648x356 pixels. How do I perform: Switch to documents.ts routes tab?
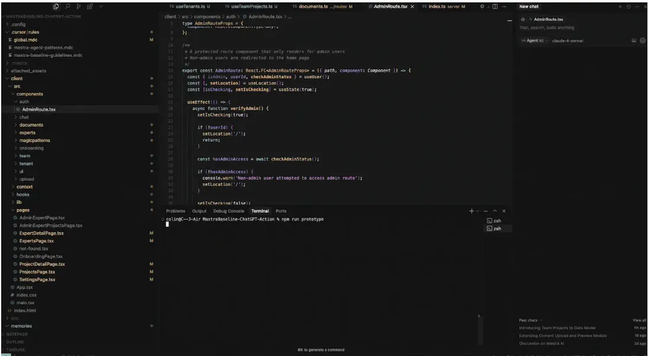323,7
